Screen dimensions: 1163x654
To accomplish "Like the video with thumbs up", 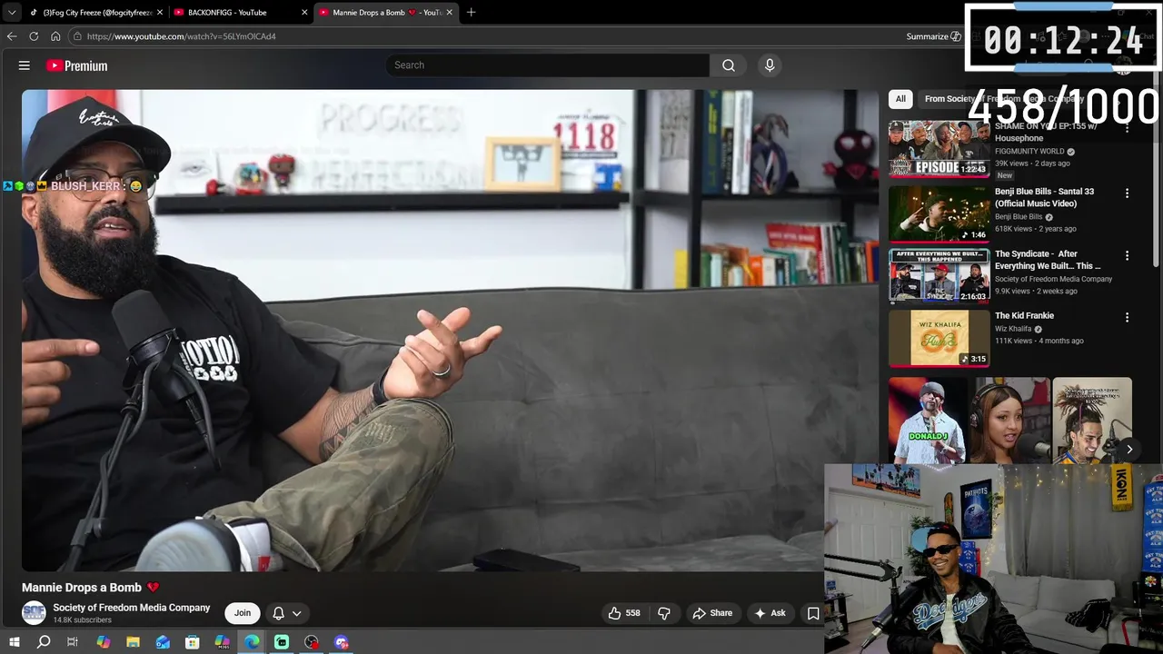I will [625, 613].
